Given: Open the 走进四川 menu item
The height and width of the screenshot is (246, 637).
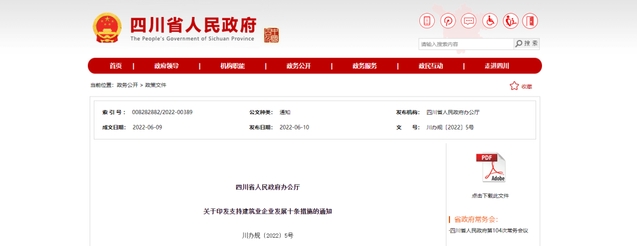Looking at the screenshot, I should pyautogui.click(x=497, y=66).
